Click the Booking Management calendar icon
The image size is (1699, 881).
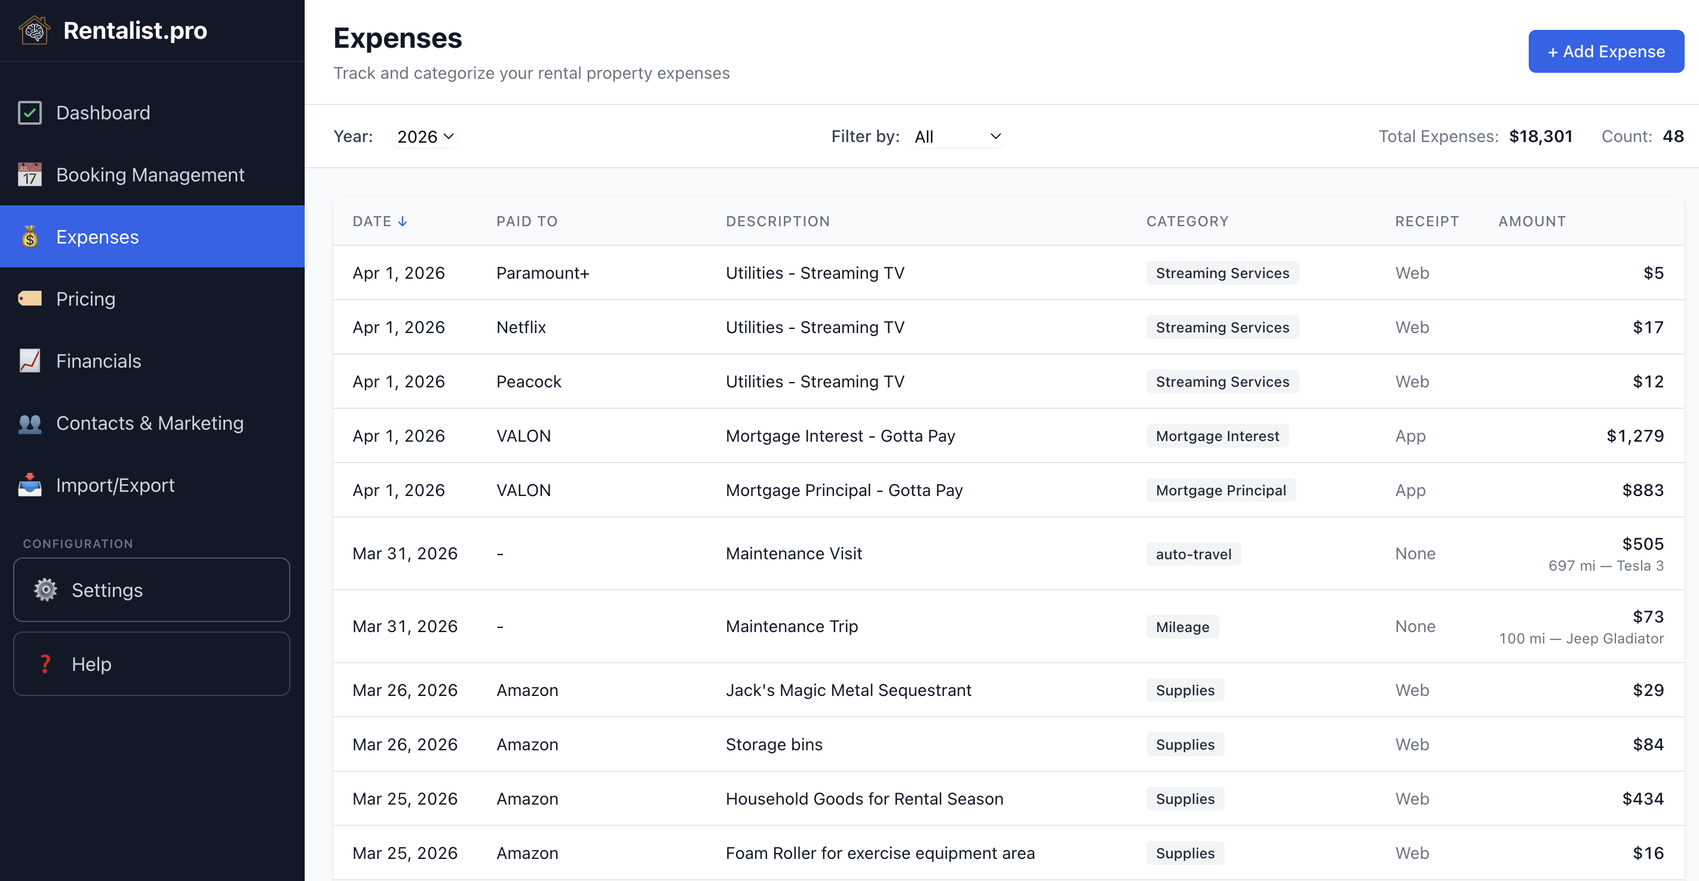[x=29, y=175]
